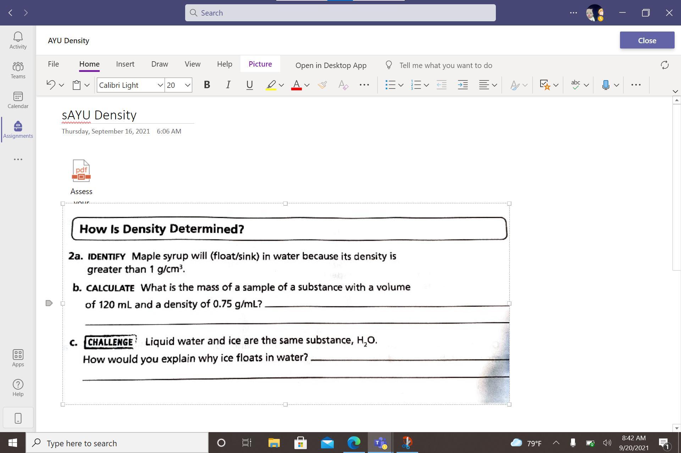Open the Draw ribbon tab

(x=160, y=64)
